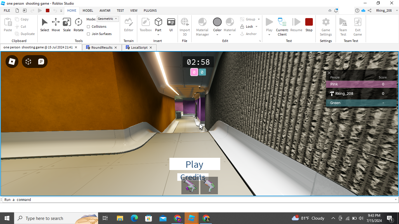Viewport: 399px width, 224px height.
Task: Start Team Test
Action: (343, 27)
